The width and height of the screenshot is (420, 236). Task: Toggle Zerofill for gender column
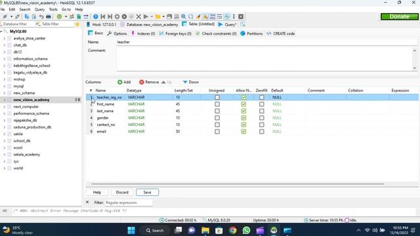click(261, 118)
